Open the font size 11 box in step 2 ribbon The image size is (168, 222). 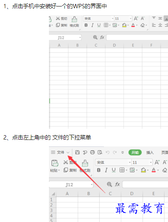tap(142, 162)
